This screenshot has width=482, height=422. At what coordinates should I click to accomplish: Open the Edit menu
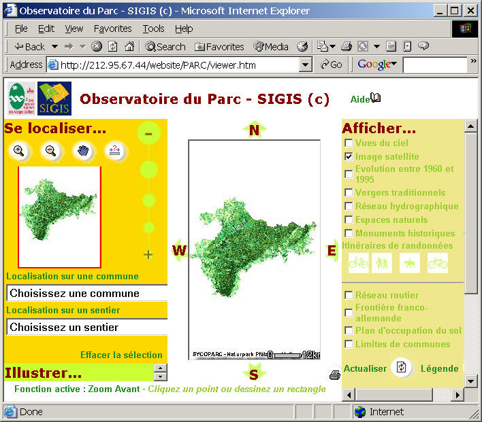(x=46, y=29)
